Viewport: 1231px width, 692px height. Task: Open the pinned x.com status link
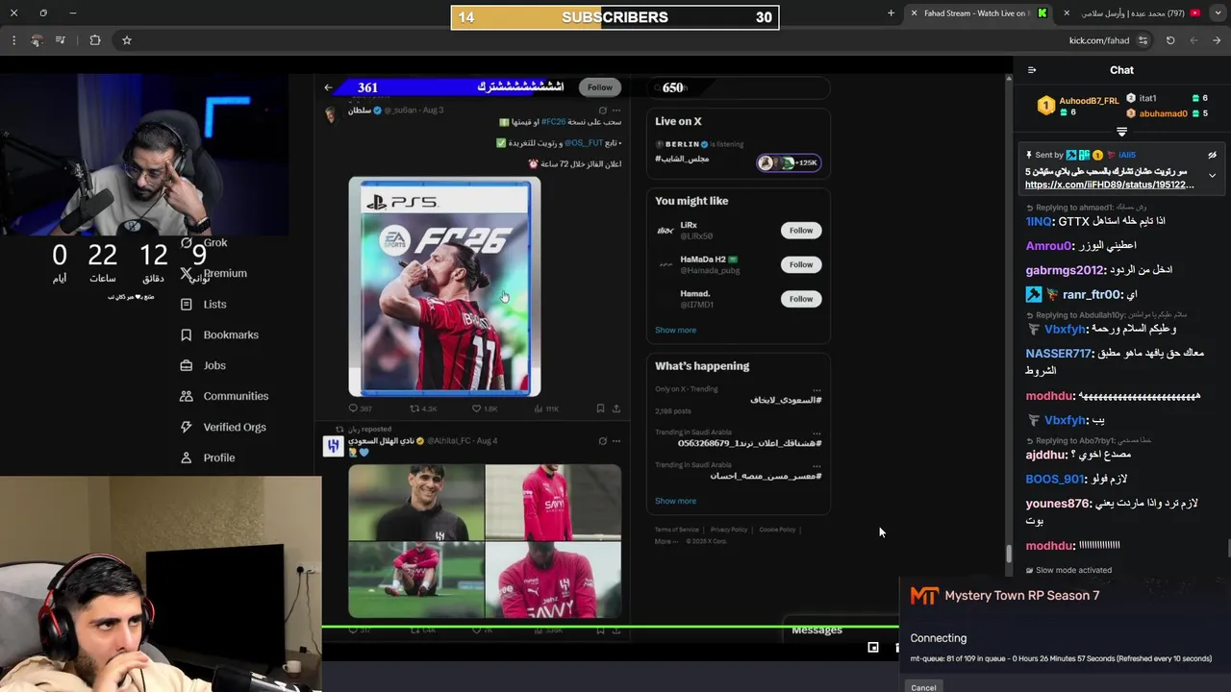click(x=1109, y=185)
